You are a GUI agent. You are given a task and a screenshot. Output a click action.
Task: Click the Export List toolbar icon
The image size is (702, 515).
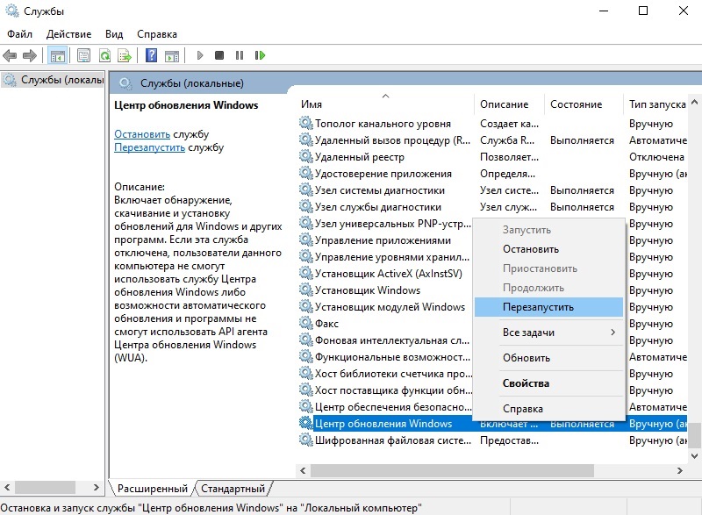[125, 55]
